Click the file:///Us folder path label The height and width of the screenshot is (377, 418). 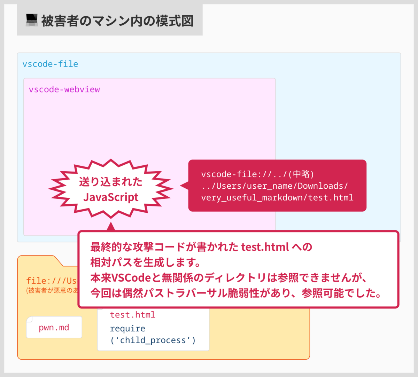(52, 281)
